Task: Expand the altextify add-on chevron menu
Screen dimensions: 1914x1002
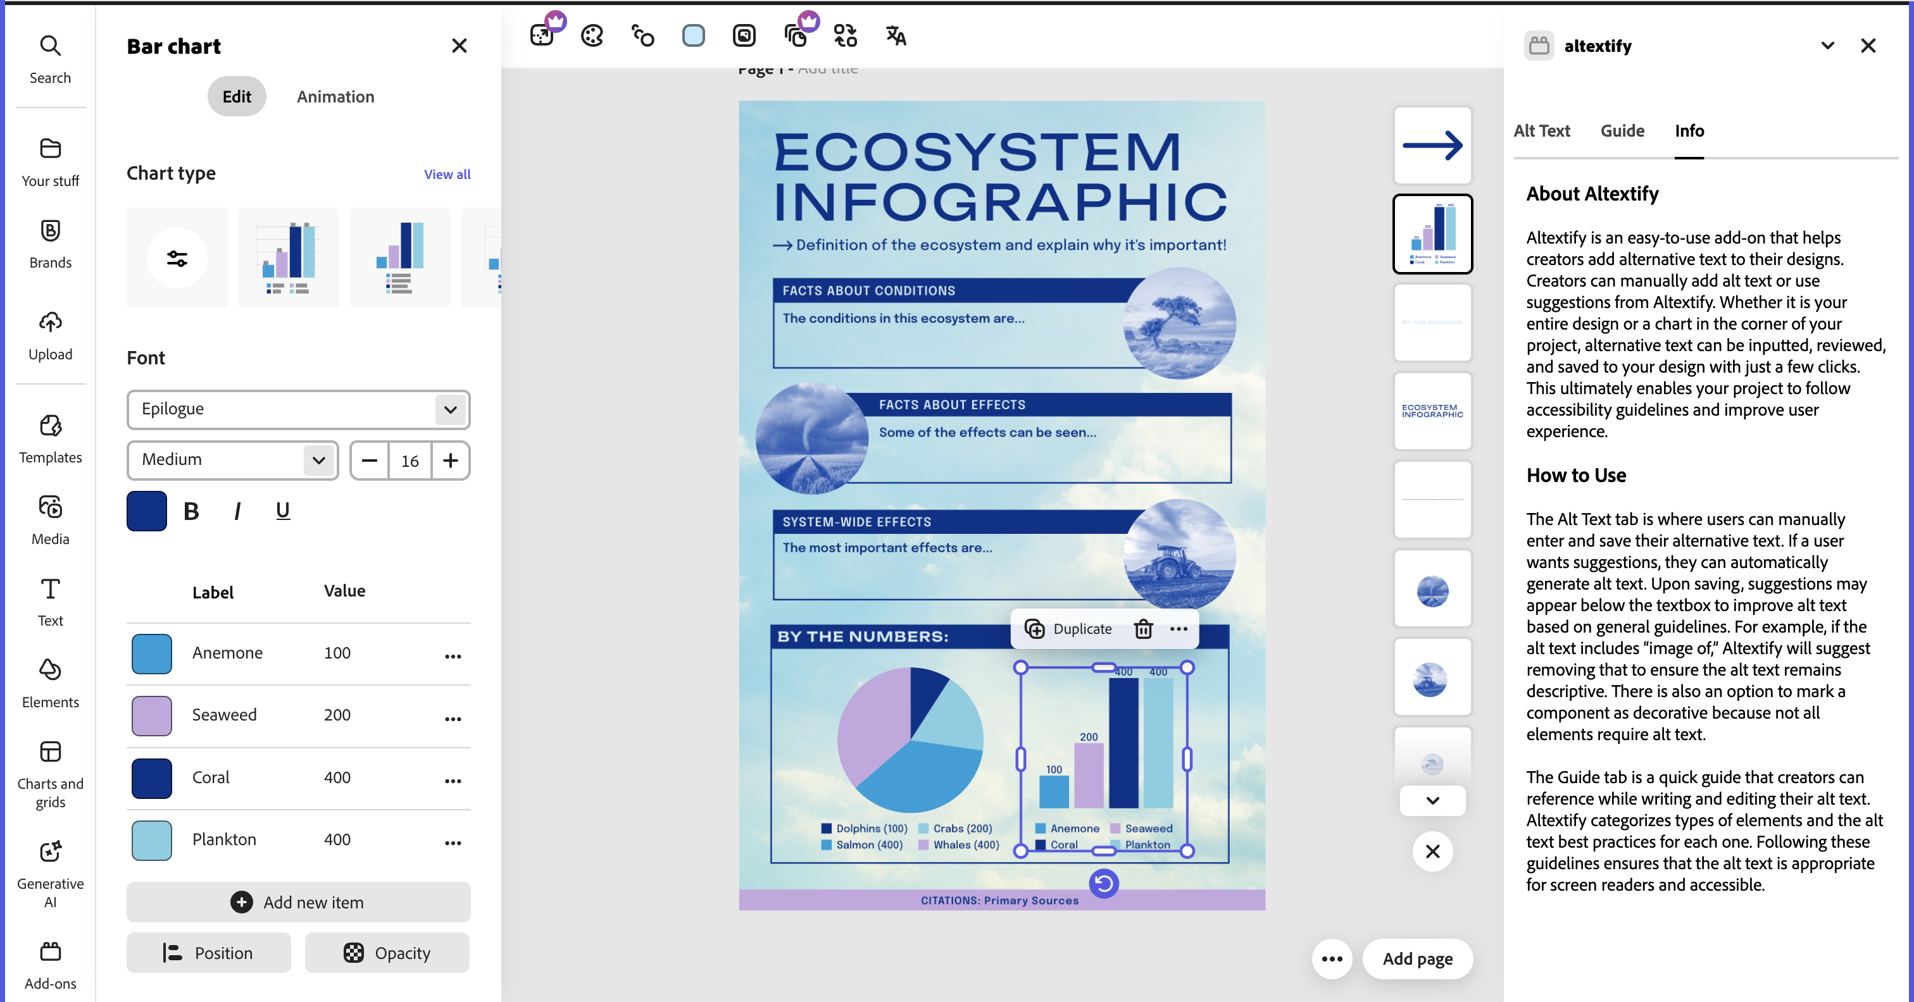Action: tap(1827, 46)
